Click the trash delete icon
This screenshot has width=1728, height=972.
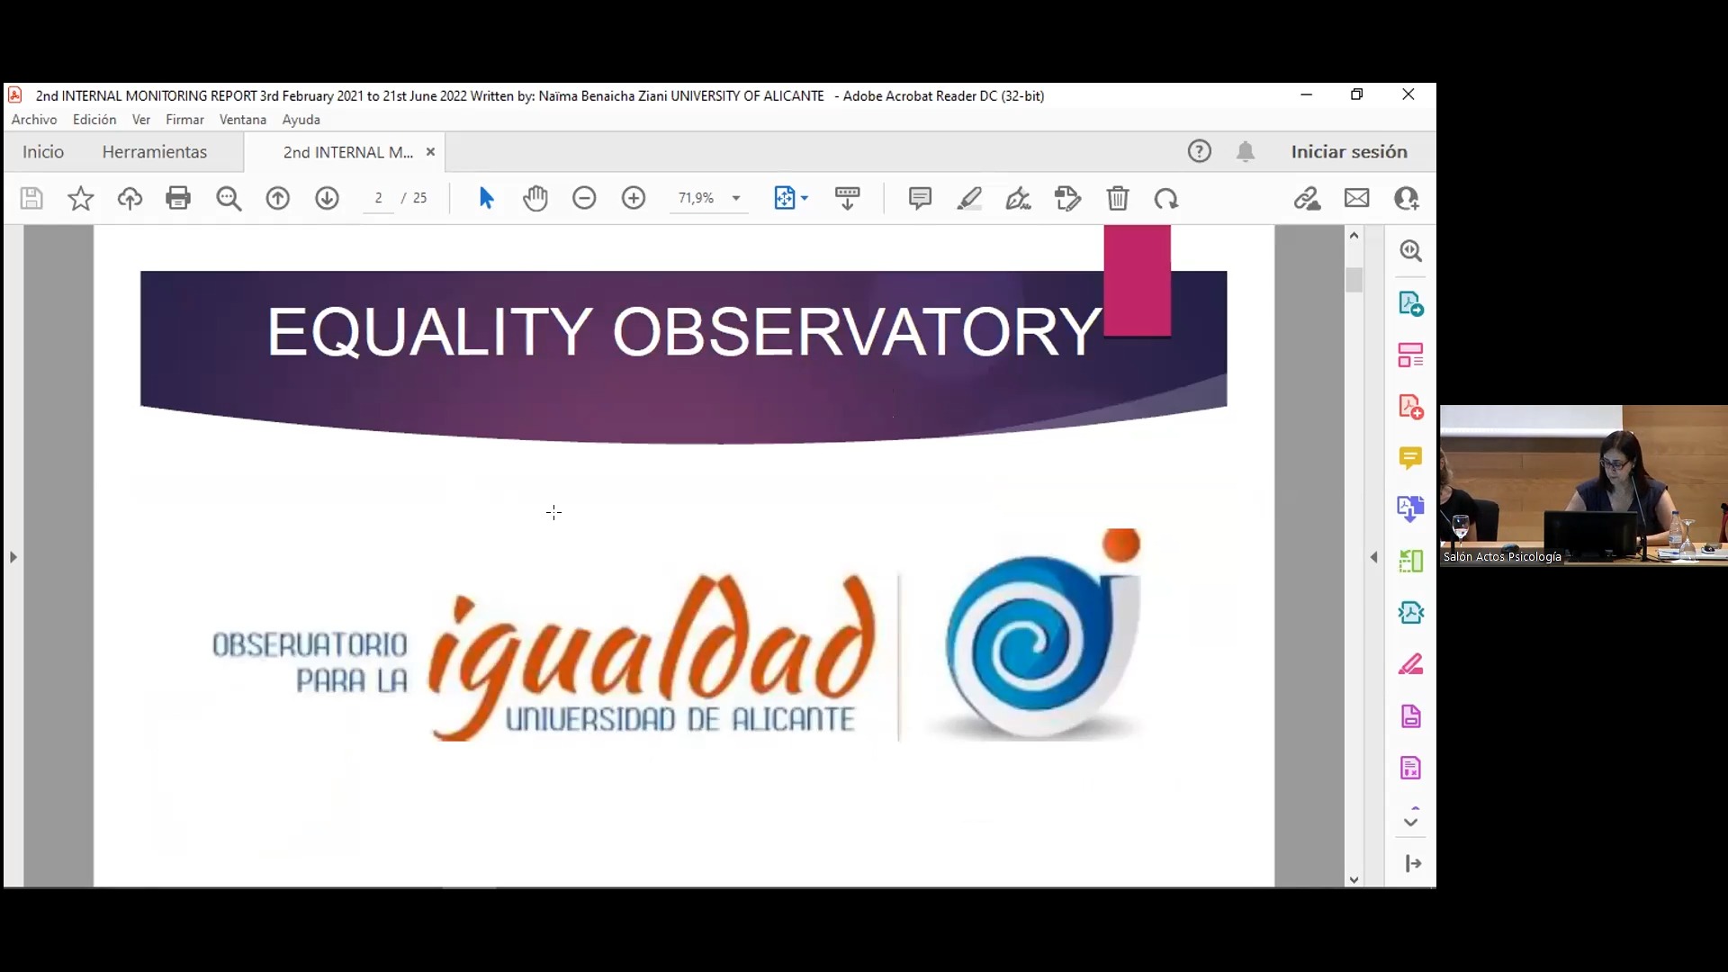[1118, 198]
